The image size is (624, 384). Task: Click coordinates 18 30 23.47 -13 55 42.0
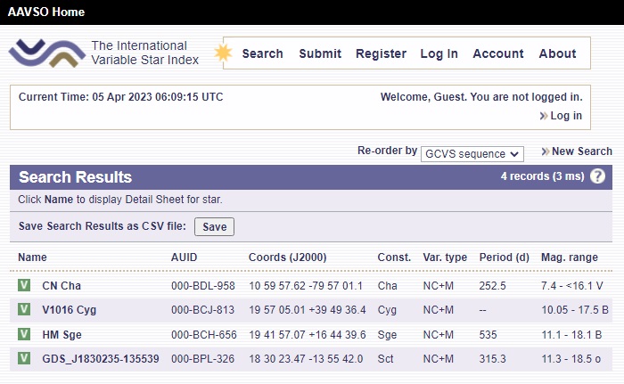pos(306,359)
